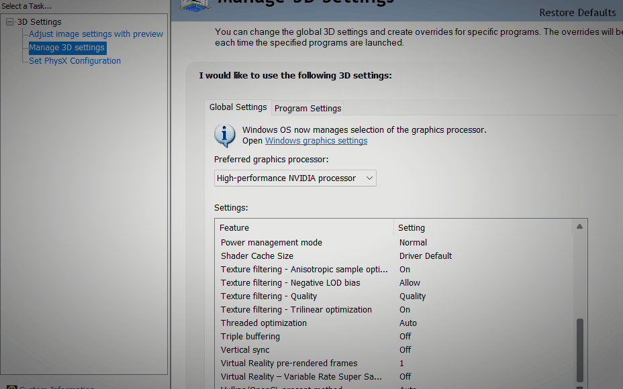Change the Texture filtering Quality value
This screenshot has width=623, height=389.
(x=412, y=296)
